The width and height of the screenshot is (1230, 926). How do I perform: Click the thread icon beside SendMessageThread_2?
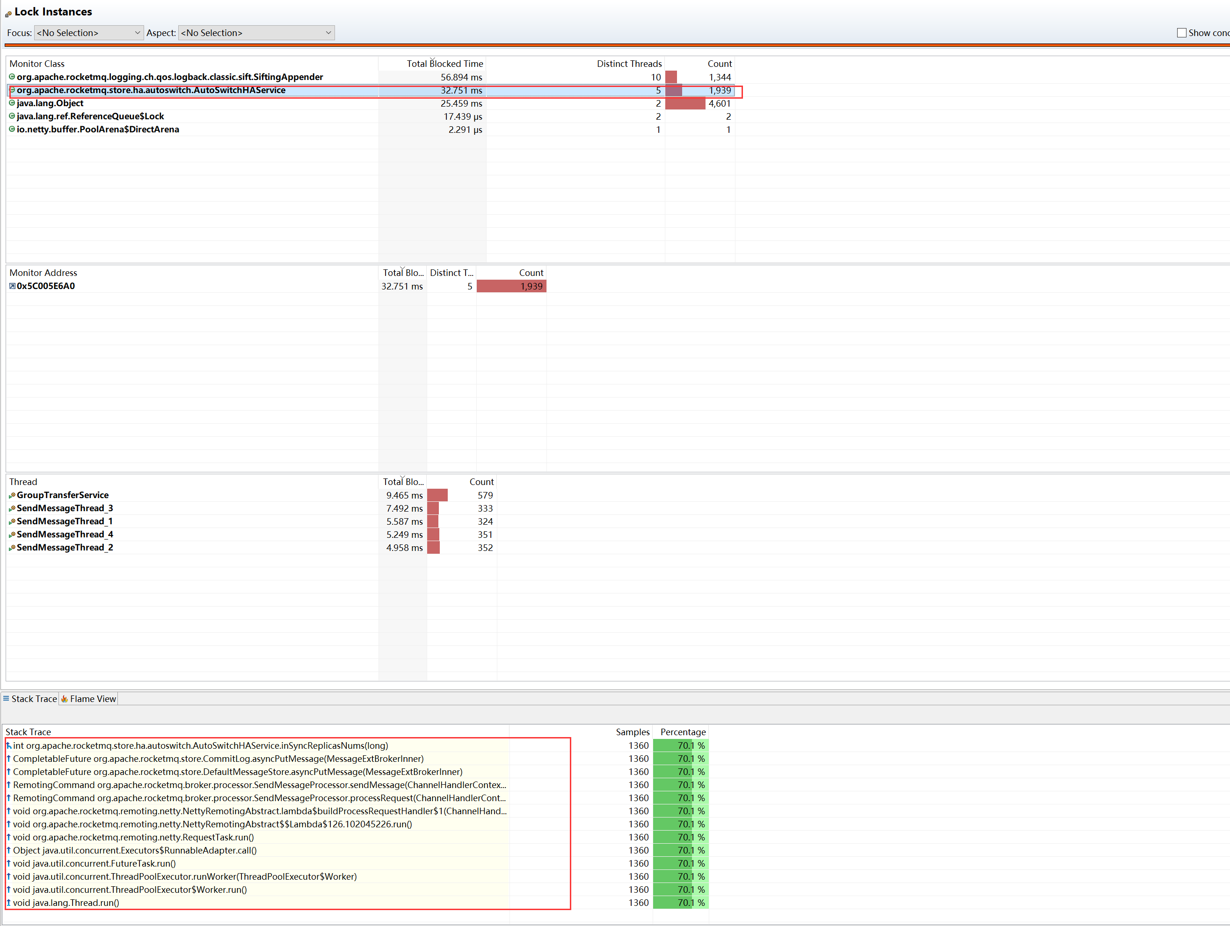click(x=12, y=548)
